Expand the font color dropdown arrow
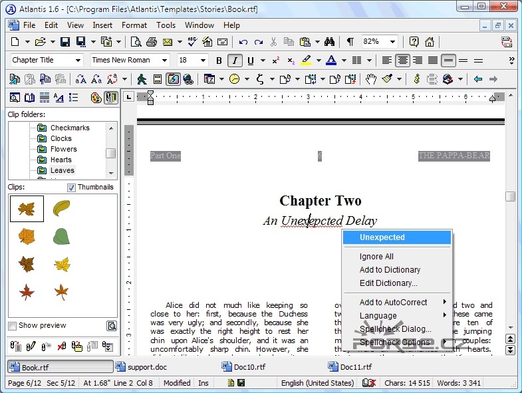 click(x=344, y=61)
